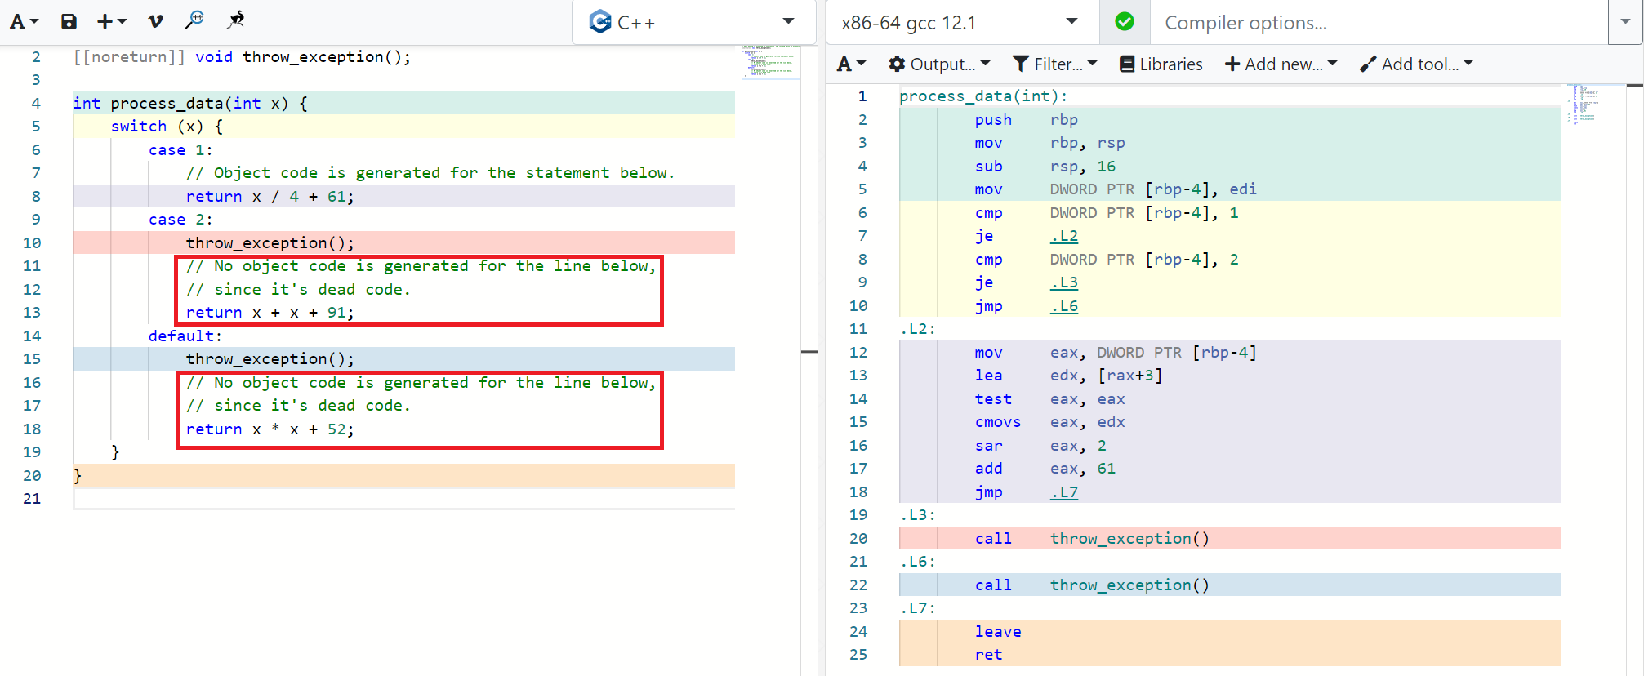1644x676 pixels.
Task: Click the Compiler options input field
Action: point(1379,22)
